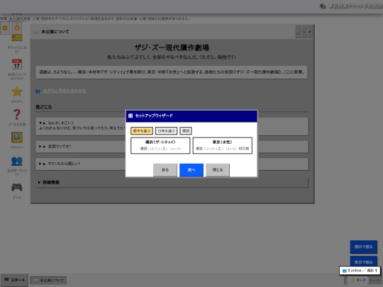Click the 閉じる button in the wizard
This screenshot has width=383, height=287.
pos(218,170)
